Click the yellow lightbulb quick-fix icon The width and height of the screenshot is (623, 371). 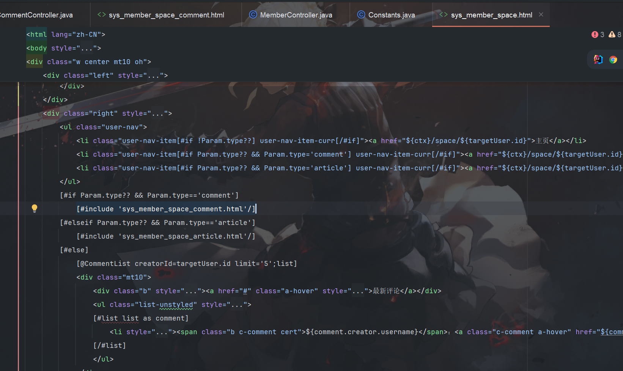click(35, 208)
